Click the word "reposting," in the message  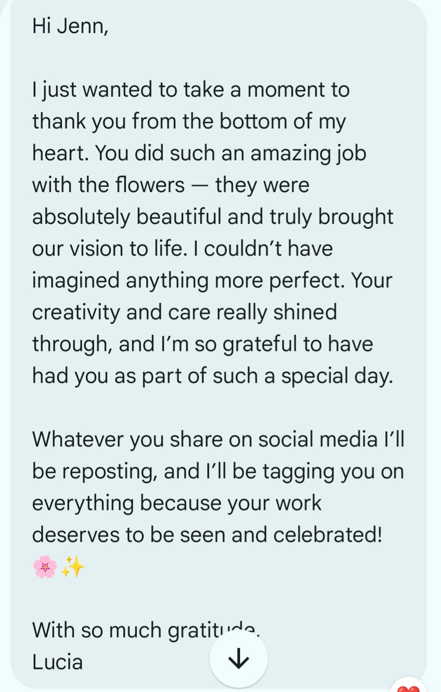110,471
